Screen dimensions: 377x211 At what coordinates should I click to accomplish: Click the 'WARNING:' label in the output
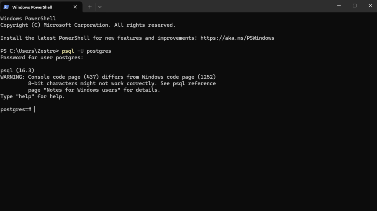pos(13,77)
